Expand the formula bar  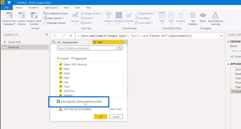[221, 36]
